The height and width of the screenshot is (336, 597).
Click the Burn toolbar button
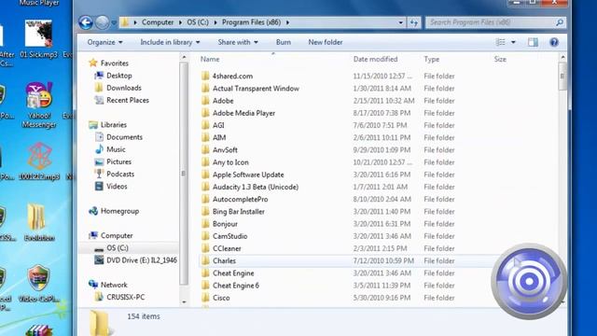[x=284, y=42]
